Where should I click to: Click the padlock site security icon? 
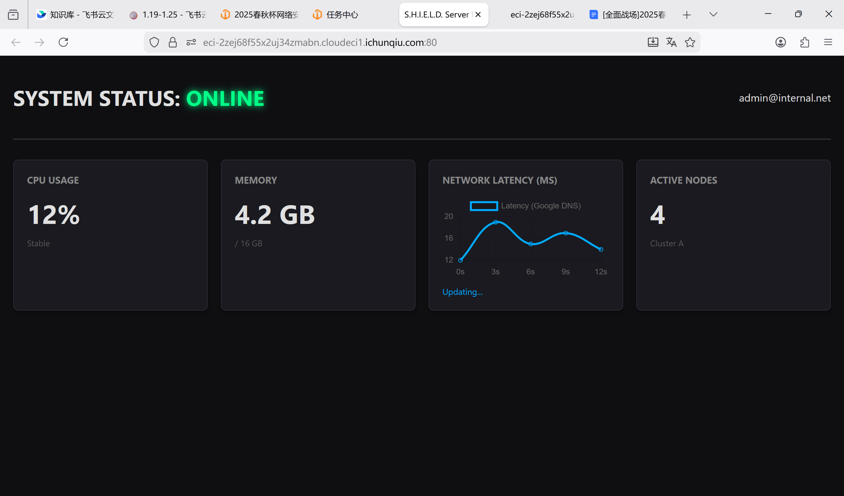coord(172,42)
